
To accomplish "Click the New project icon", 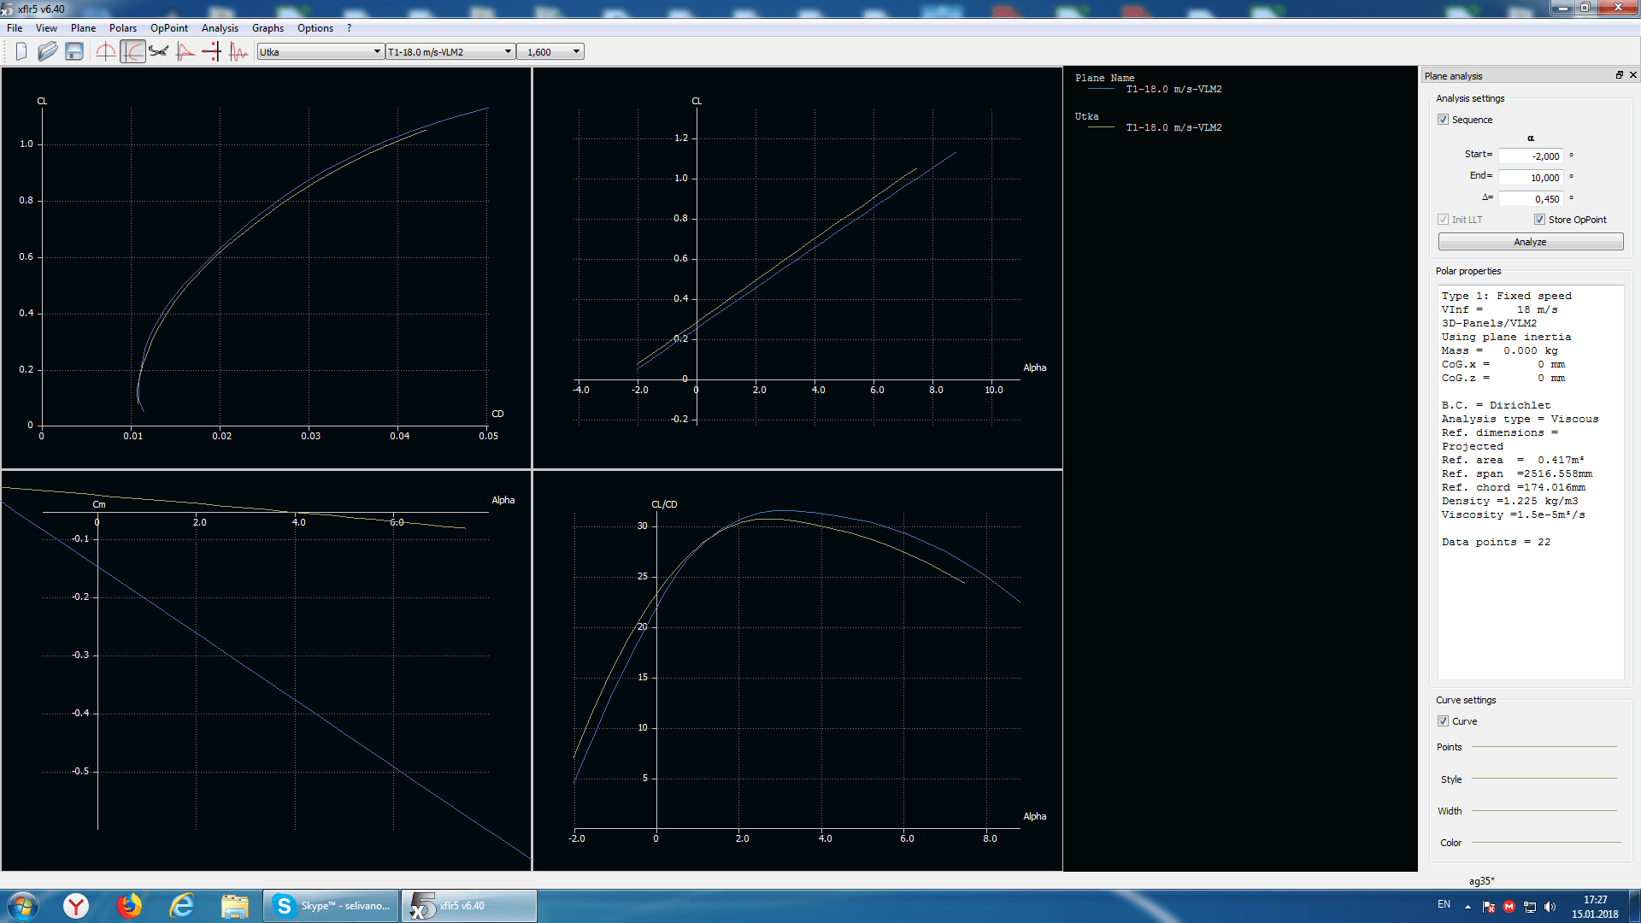I will click(21, 52).
